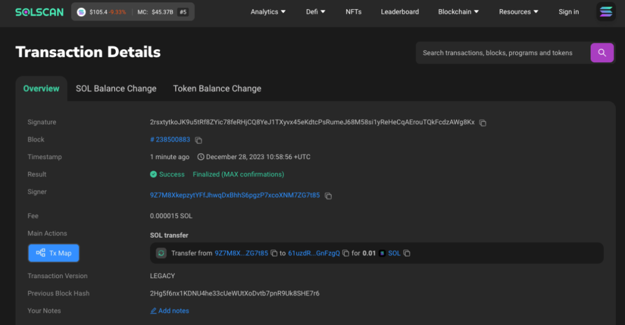Open the Resources dropdown menu

(519, 12)
